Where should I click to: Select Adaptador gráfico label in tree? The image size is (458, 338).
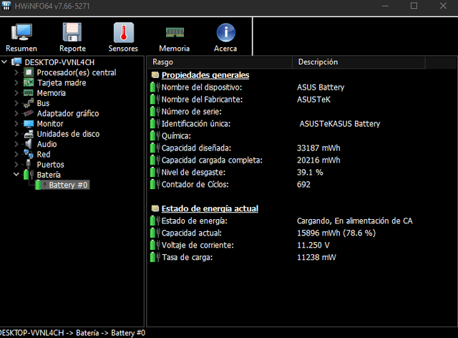68,113
